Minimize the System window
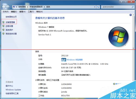This screenshot has width=136, height=99. pos(122,1)
